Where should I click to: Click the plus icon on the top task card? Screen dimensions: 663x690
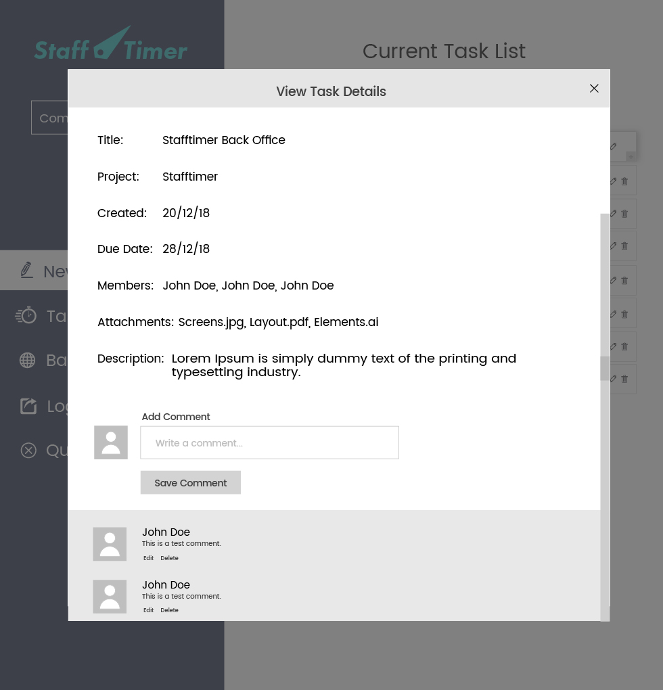(x=631, y=157)
